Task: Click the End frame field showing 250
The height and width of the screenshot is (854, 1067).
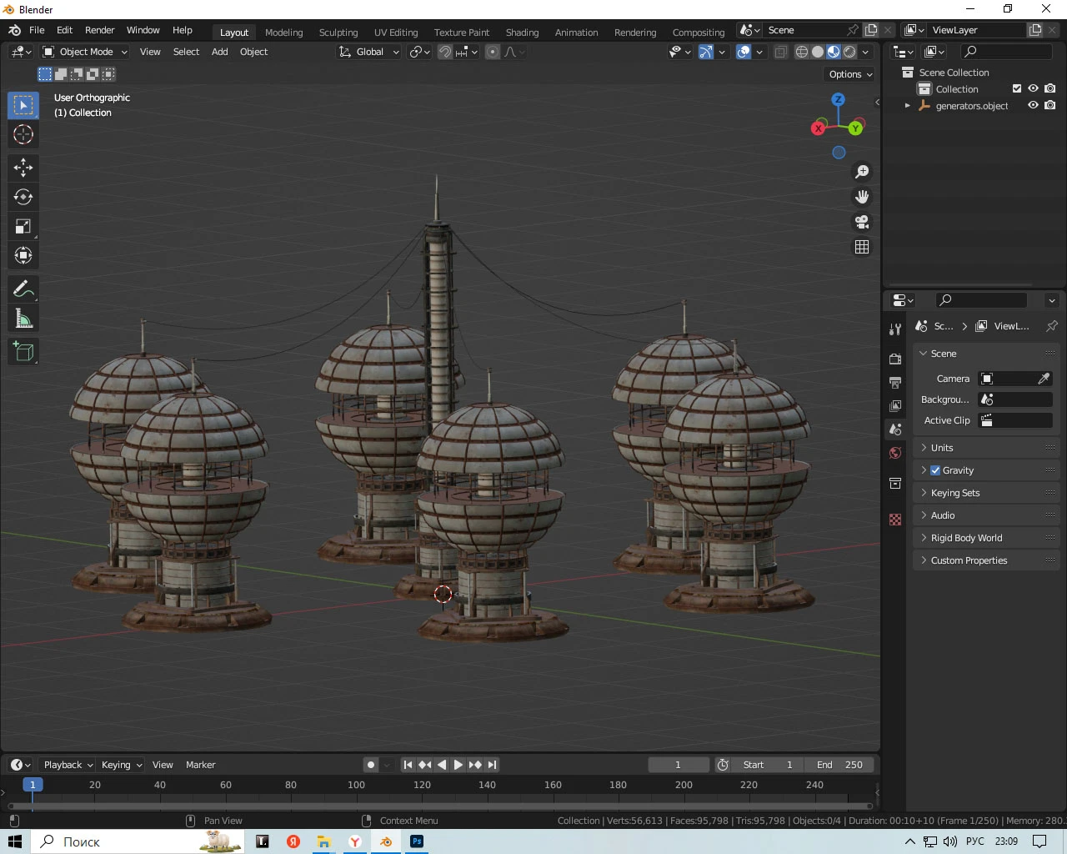Action: tap(840, 765)
